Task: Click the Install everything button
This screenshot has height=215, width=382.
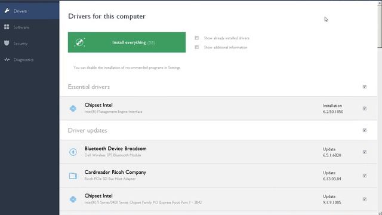Action: point(127,42)
